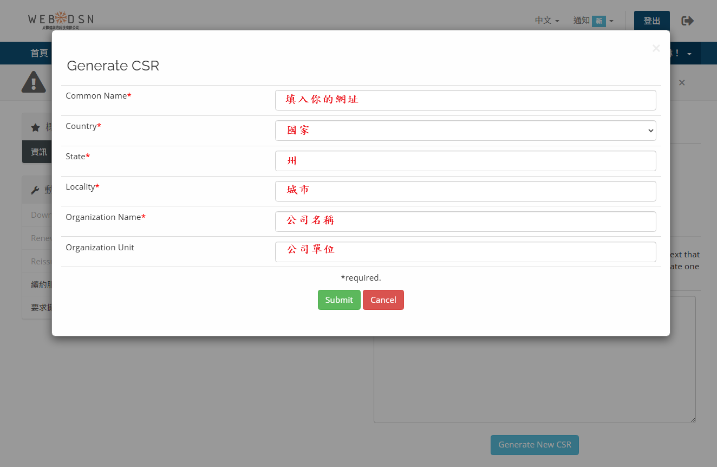Screen dimensions: 717x467
Task: Dismiss the alert banner with its X
Action: point(682,82)
